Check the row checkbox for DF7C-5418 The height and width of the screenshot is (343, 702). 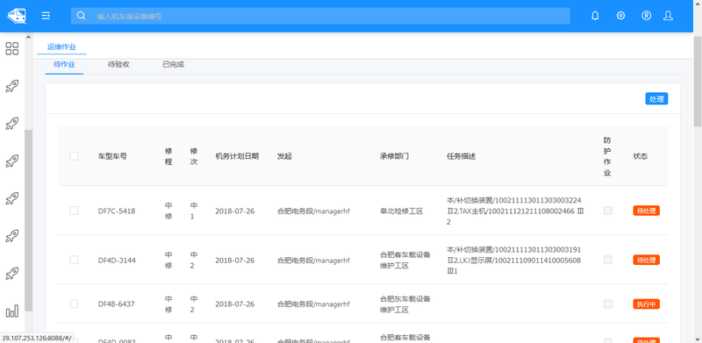74,211
